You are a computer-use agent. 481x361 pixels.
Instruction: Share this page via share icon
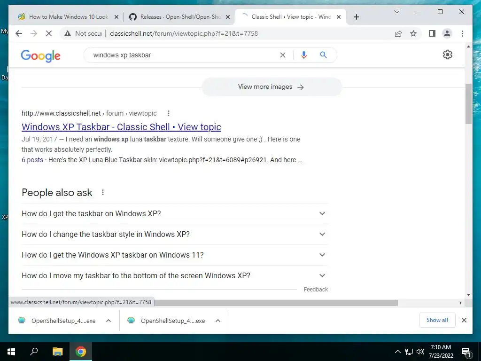[x=398, y=33]
